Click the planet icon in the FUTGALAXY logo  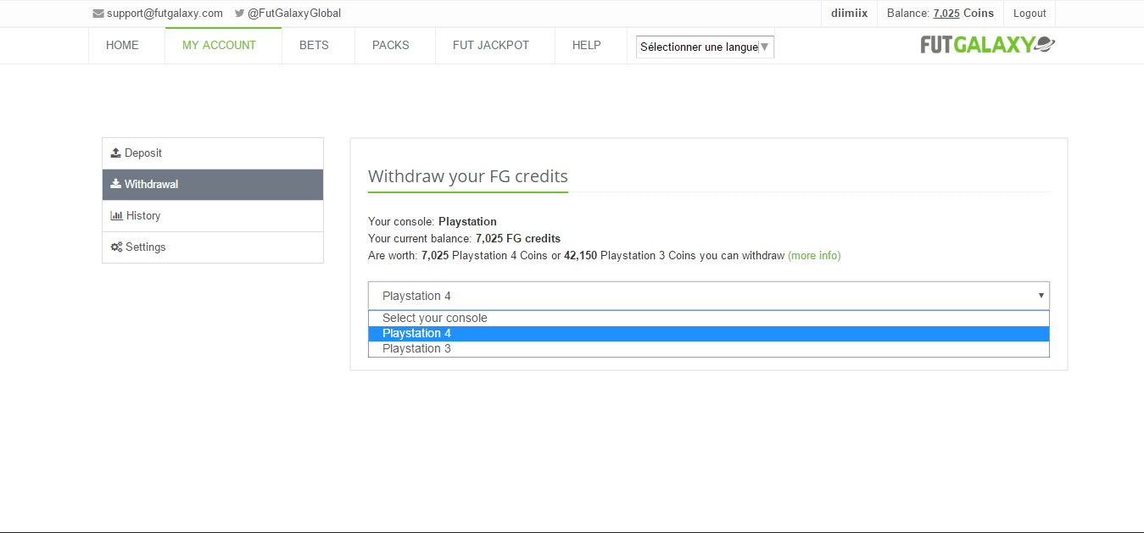(x=1045, y=45)
